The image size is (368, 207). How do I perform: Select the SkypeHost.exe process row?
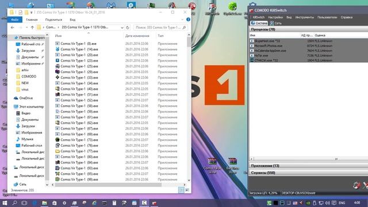point(308,41)
